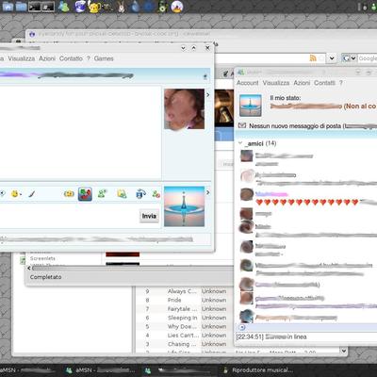The width and height of the screenshot is (377, 377).
Task: Select 'Chasing ...' track in music player
Action: tap(182, 344)
